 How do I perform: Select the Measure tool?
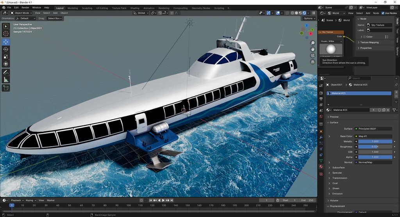[x=6, y=80]
